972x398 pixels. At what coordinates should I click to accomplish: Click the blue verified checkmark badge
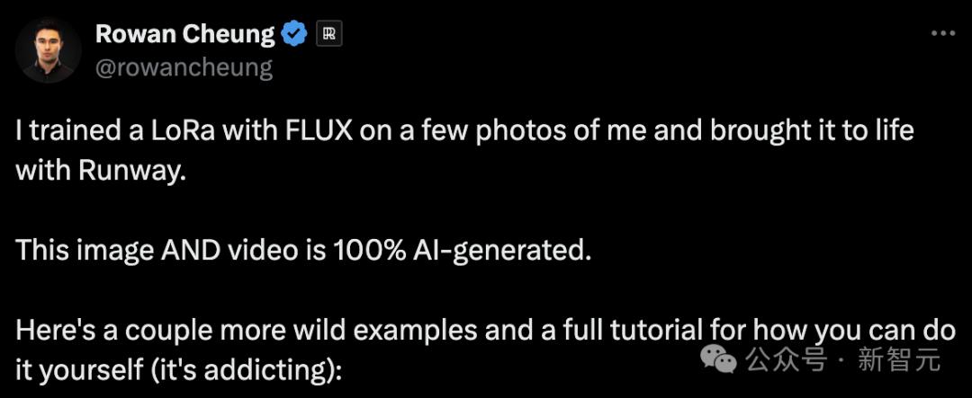tap(294, 35)
